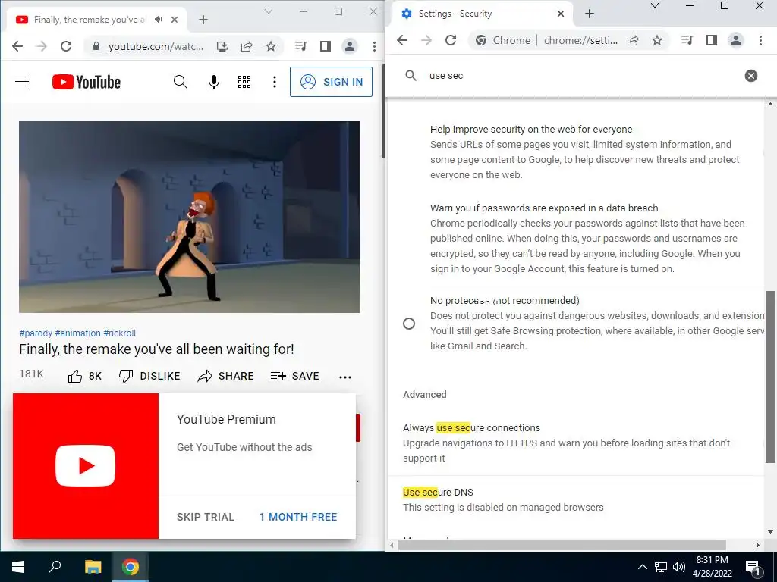Bookmark the Settings page with star

657,41
